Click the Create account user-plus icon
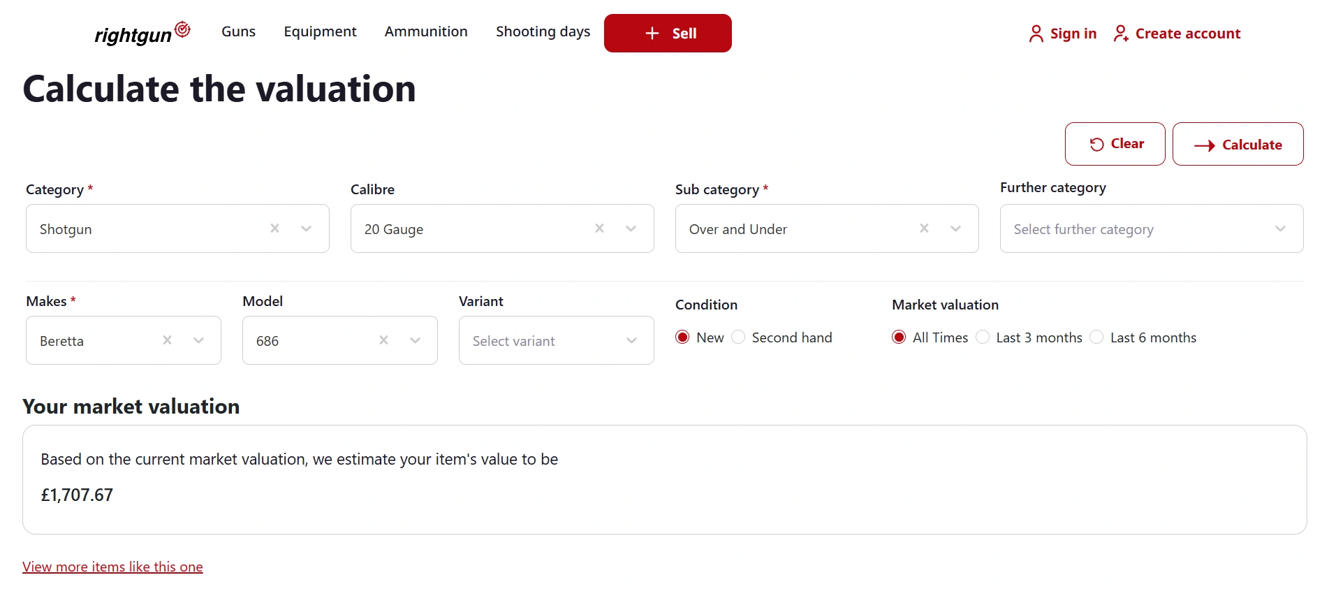The image size is (1329, 589). pyautogui.click(x=1121, y=34)
